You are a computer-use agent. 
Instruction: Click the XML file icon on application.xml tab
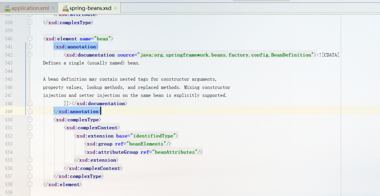[x=7, y=8]
